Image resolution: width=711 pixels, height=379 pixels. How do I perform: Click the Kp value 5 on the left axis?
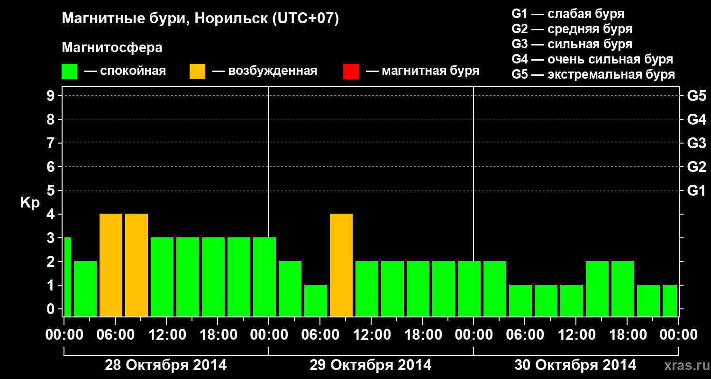tap(52, 190)
